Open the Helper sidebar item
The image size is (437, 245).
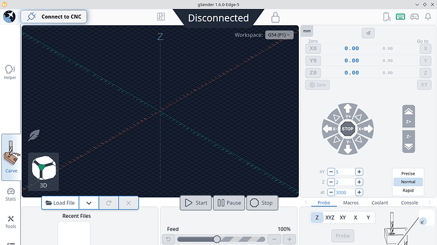click(x=10, y=72)
